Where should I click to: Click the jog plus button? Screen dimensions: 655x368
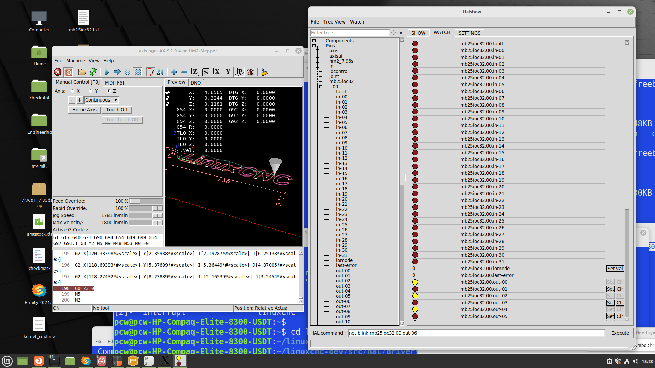tap(79, 100)
